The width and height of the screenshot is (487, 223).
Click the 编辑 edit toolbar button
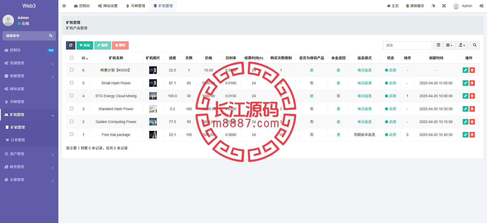pyautogui.click(x=103, y=45)
